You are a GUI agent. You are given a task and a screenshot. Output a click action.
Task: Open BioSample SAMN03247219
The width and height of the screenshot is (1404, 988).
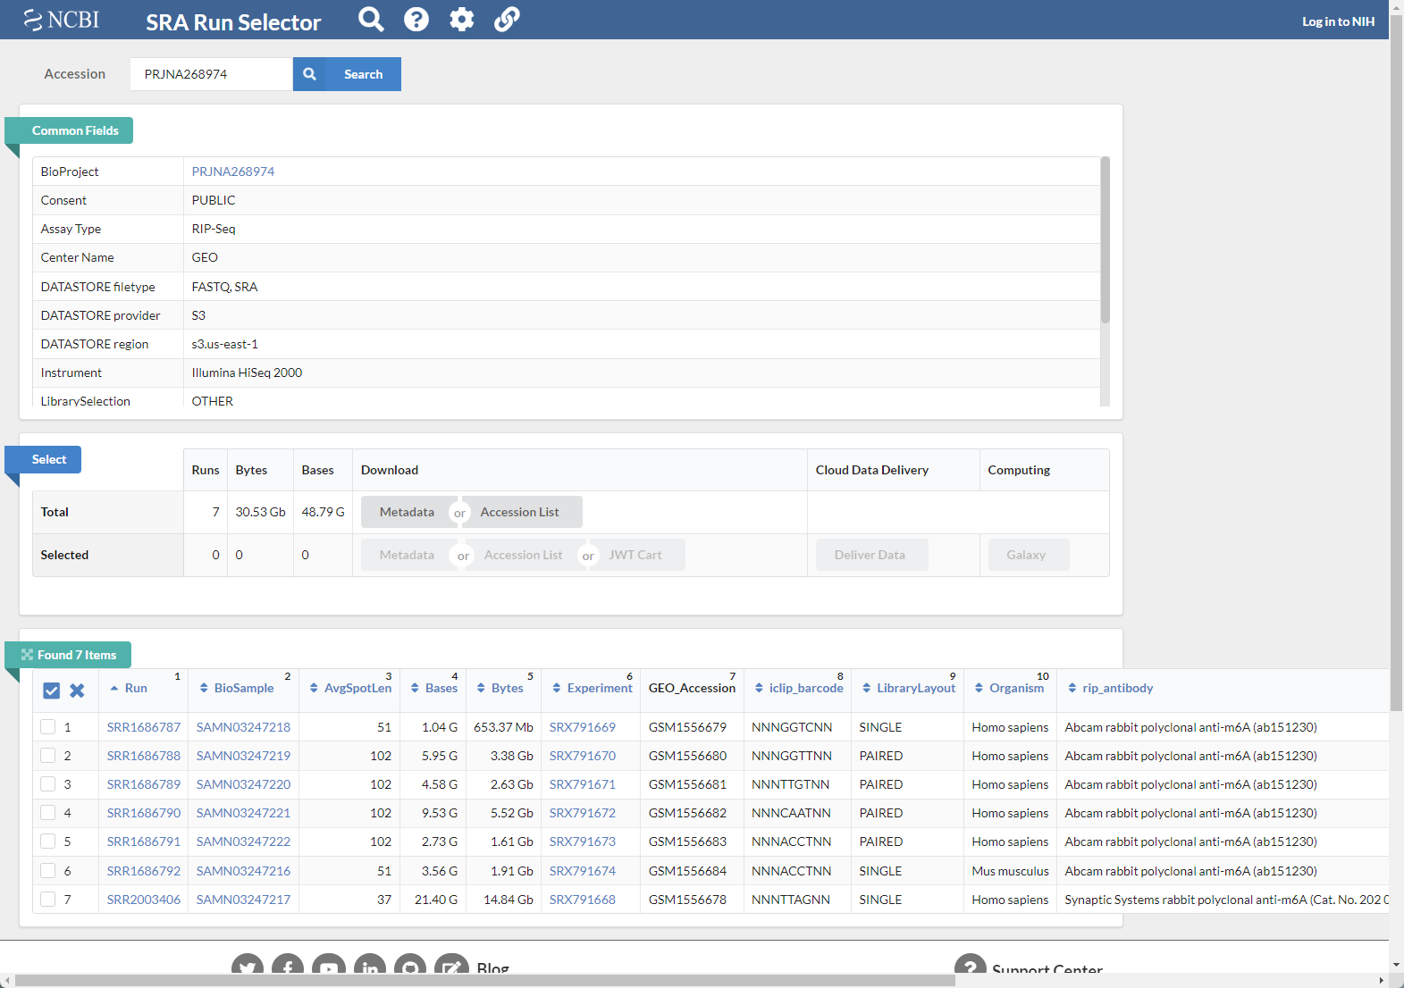(x=243, y=756)
